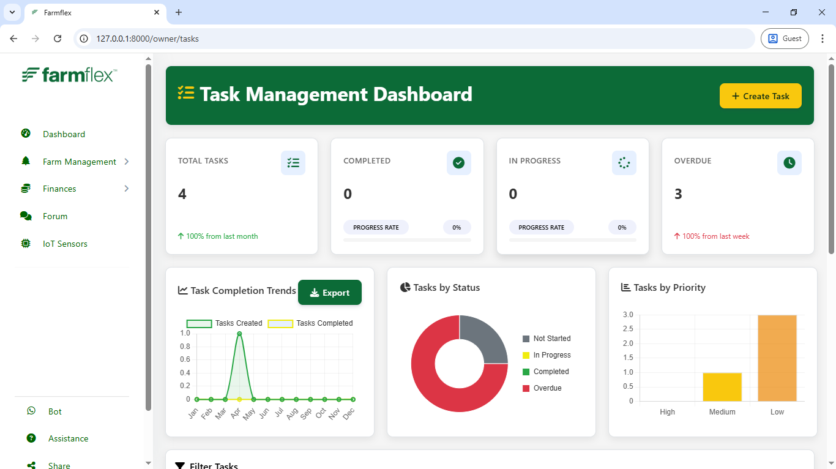The image size is (836, 469).
Task: Click the Farm Management tree icon
Action: coord(26,161)
